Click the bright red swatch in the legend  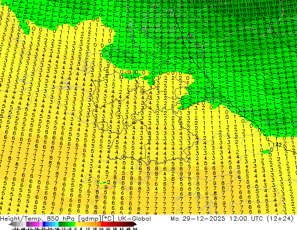pyautogui.click(x=102, y=224)
